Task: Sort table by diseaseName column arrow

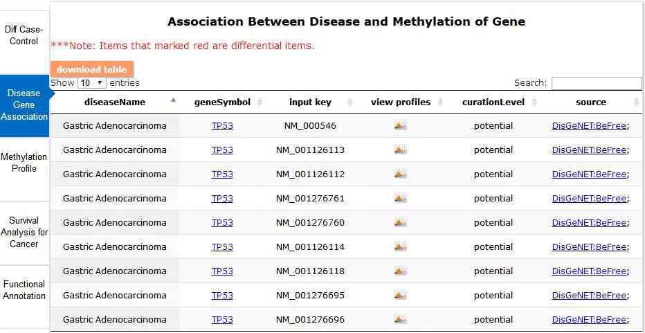Action: 173,100
